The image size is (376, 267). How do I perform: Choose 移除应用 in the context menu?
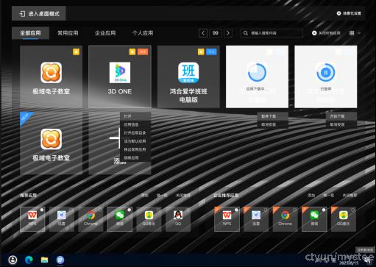click(x=135, y=158)
